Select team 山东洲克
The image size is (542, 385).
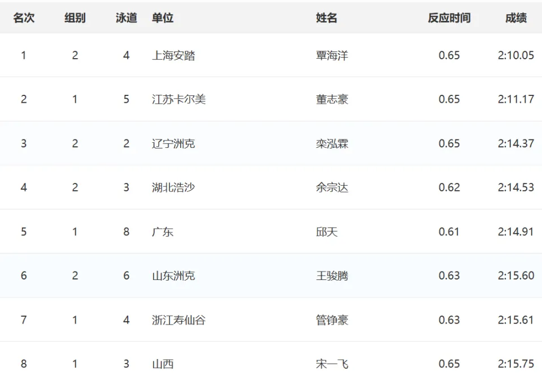[173, 275]
